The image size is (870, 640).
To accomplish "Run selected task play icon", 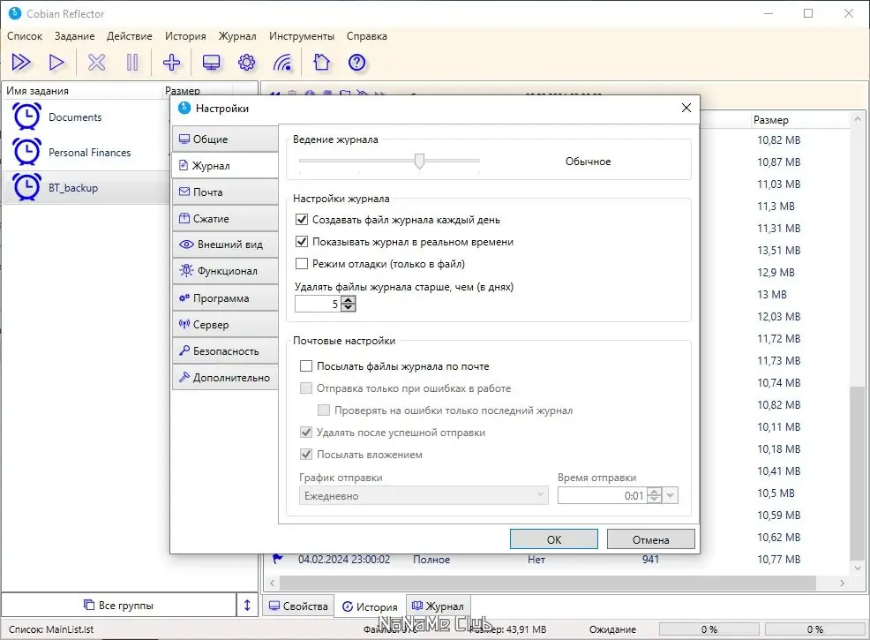I will point(56,62).
